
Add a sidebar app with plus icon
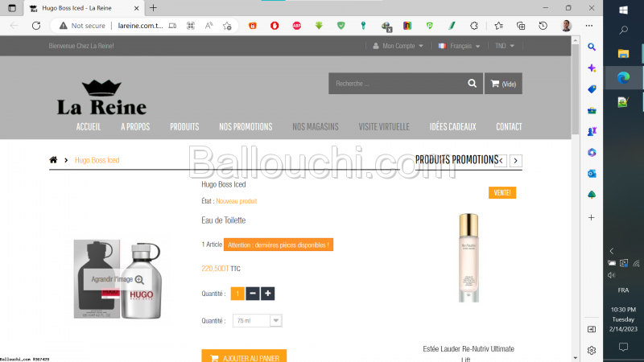[x=592, y=217]
